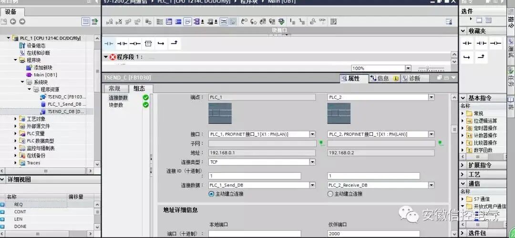Click green subnet icon beside PLC_1 子网
515x238 pixels.
(322, 143)
